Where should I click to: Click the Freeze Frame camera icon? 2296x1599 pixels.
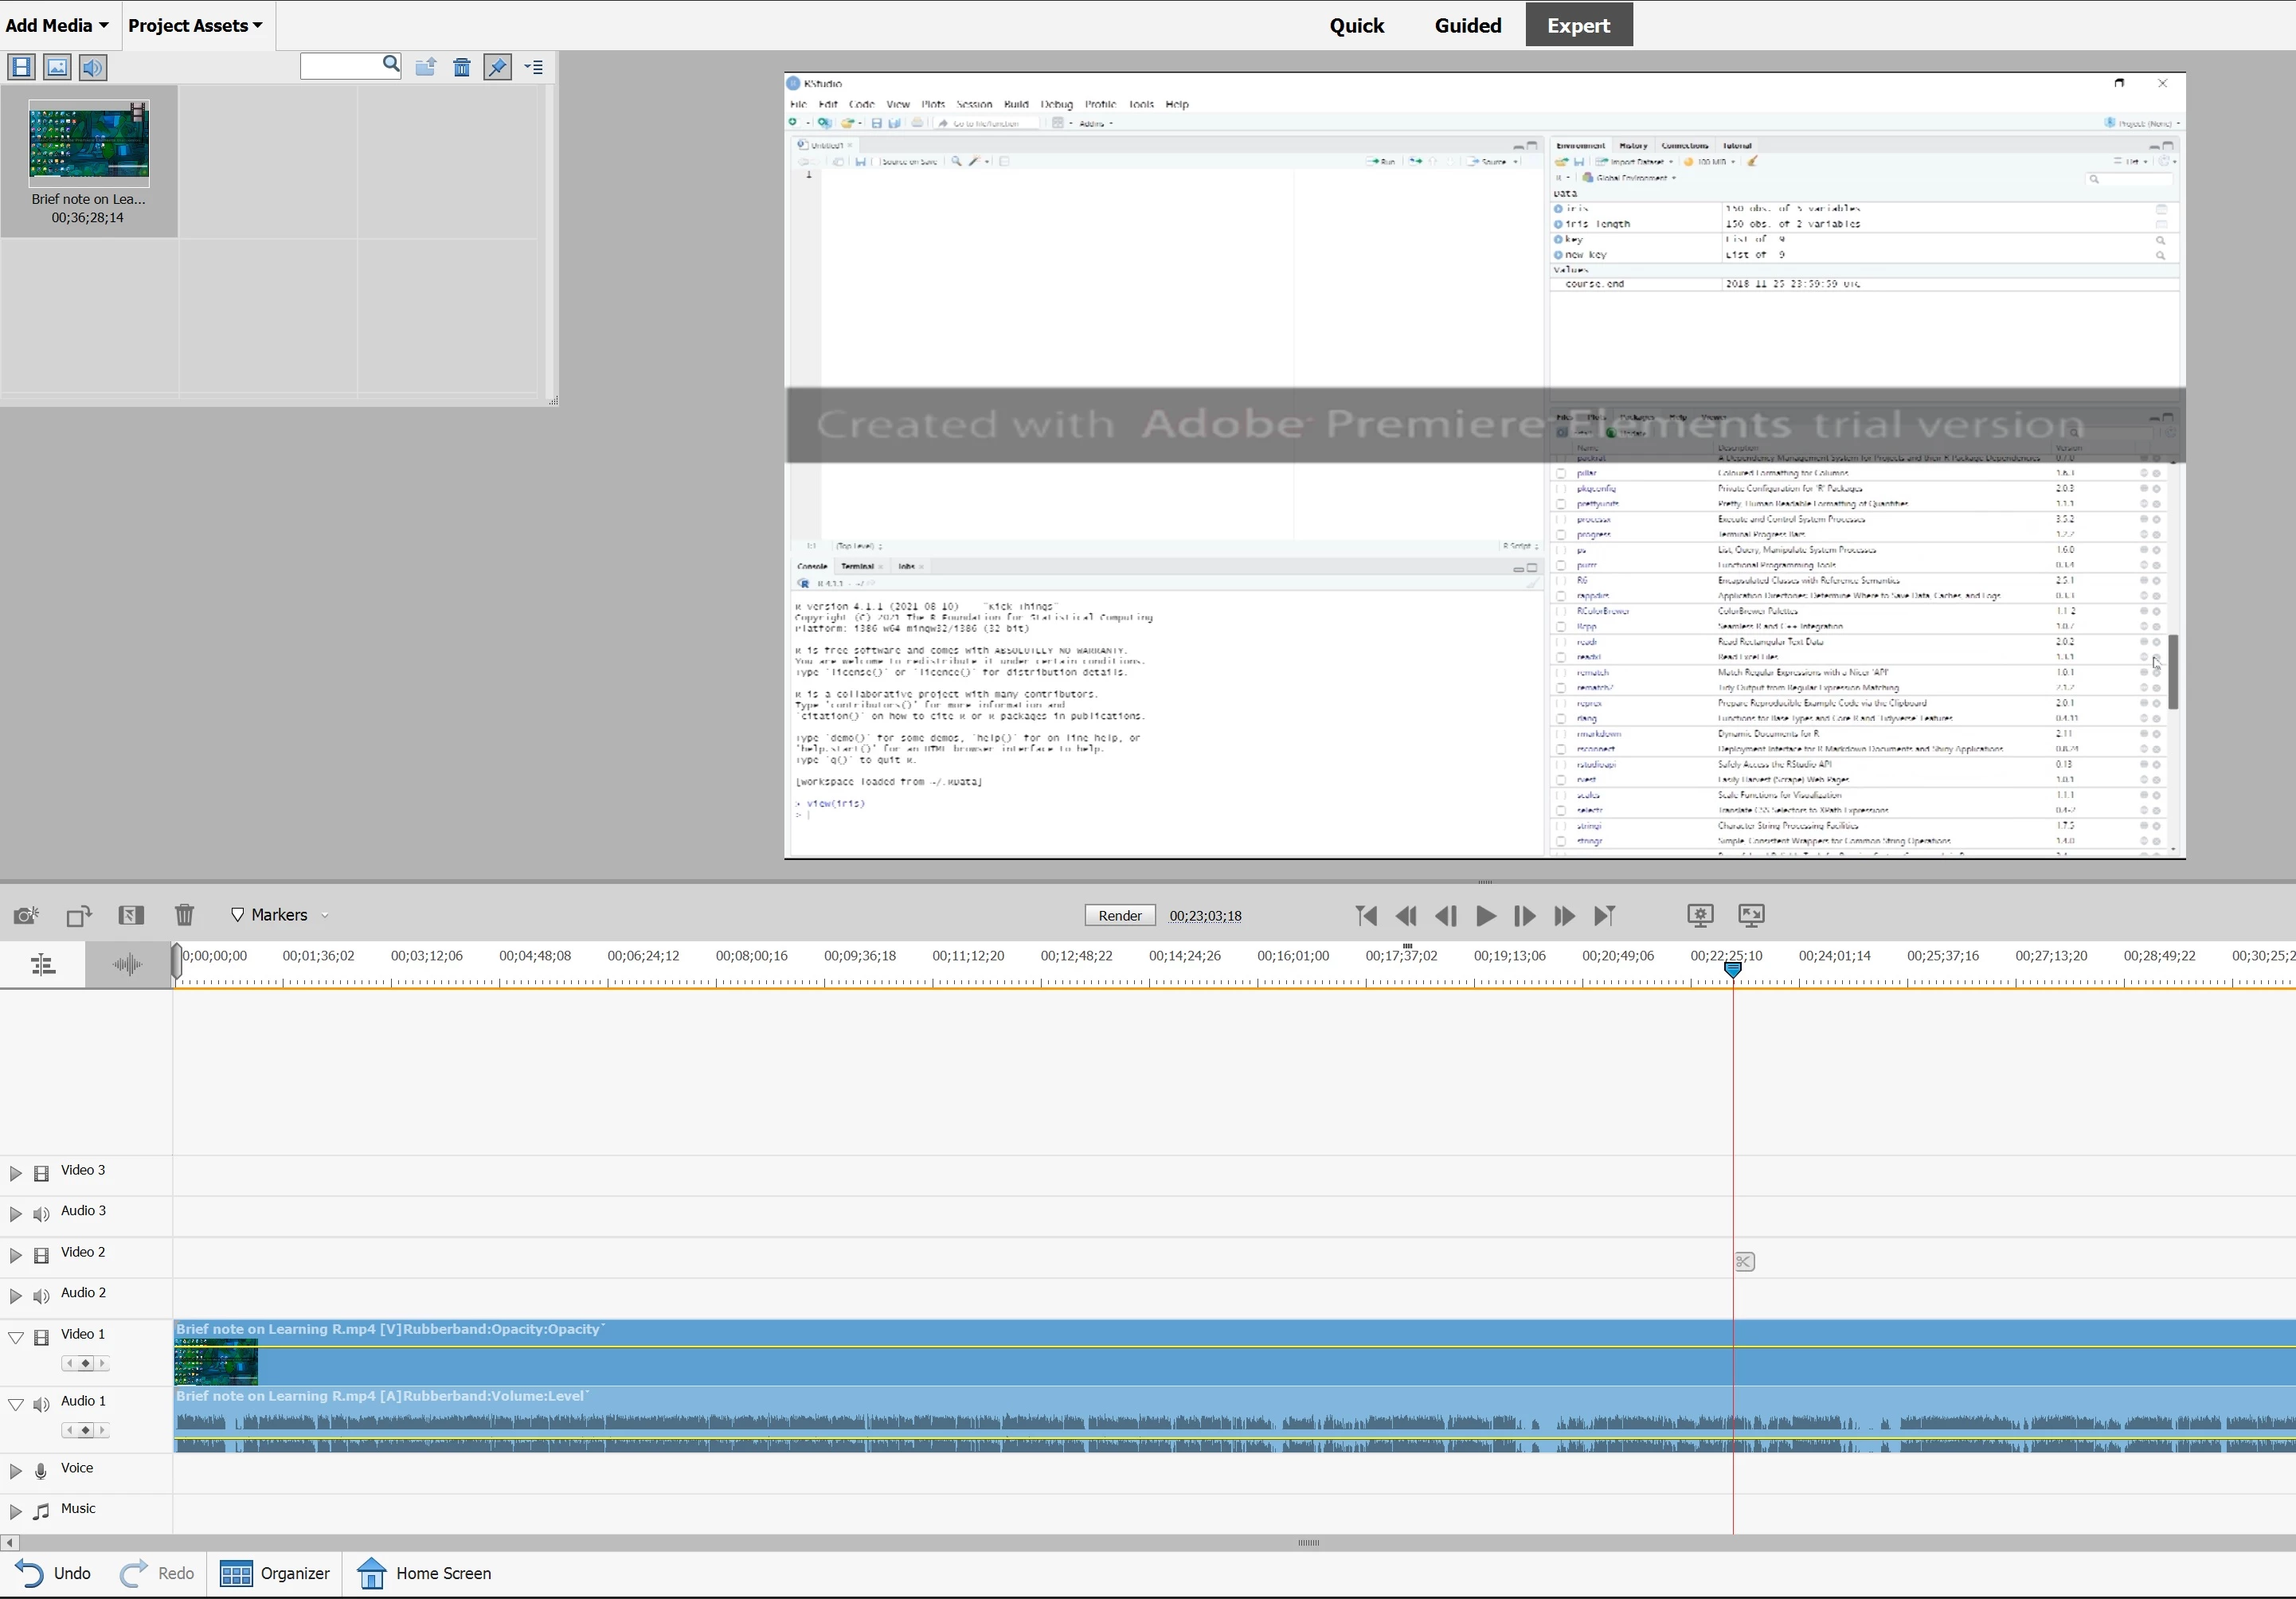26,915
